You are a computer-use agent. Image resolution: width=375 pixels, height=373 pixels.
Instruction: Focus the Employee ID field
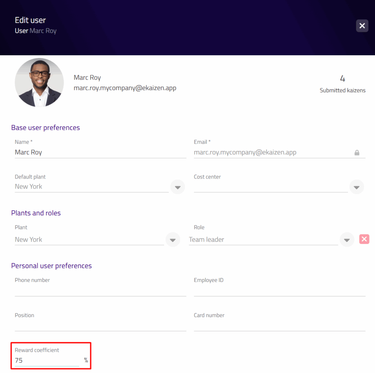pos(279,290)
